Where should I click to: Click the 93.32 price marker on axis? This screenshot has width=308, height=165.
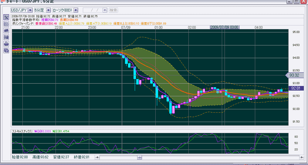293,75
